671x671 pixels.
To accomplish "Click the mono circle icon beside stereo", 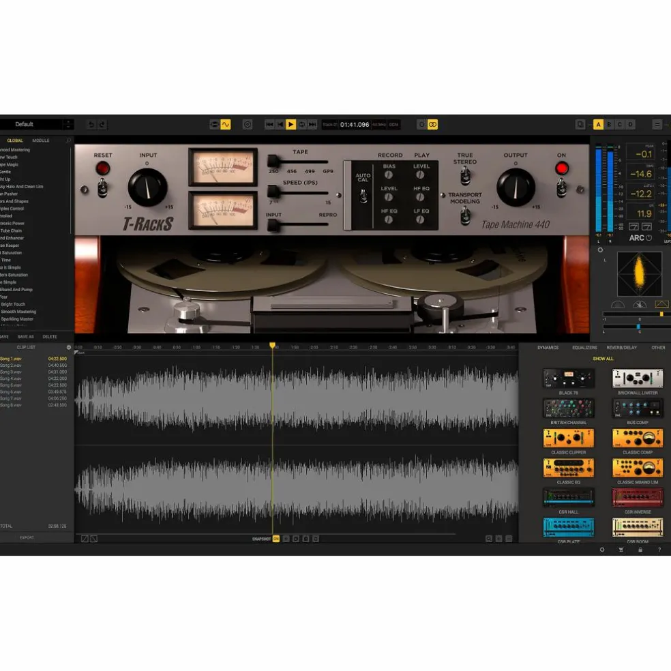I will pyautogui.click(x=421, y=125).
